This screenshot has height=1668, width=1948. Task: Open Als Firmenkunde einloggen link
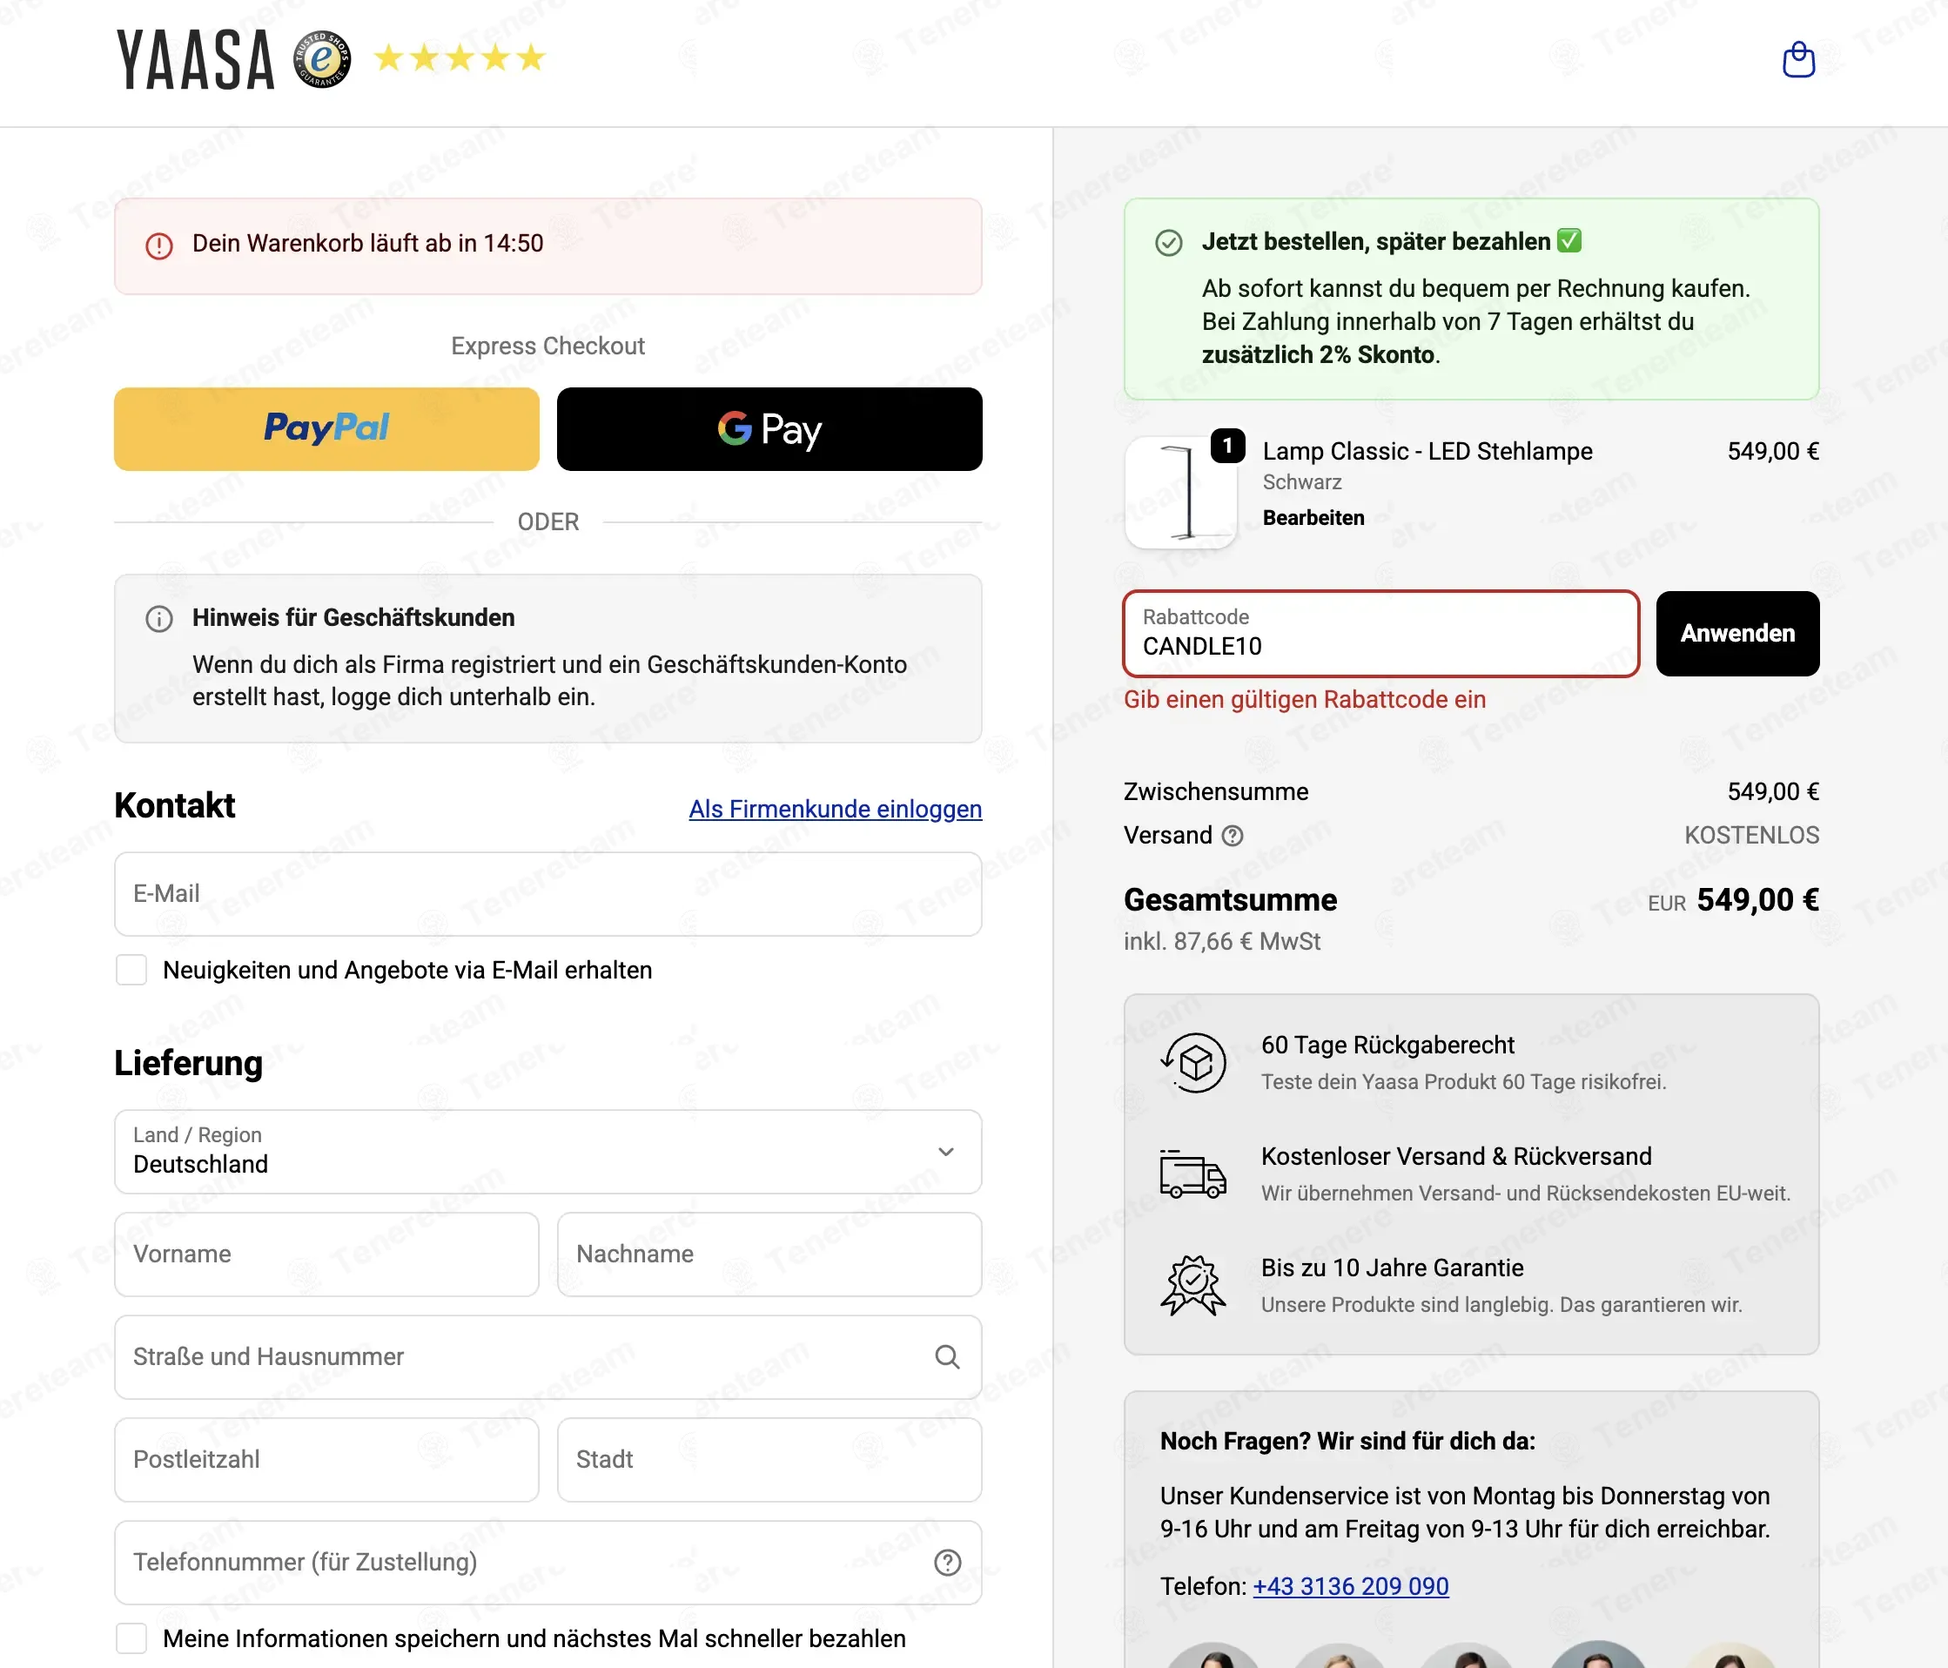point(835,809)
